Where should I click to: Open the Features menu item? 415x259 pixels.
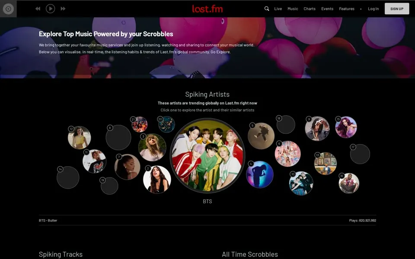[x=347, y=9]
